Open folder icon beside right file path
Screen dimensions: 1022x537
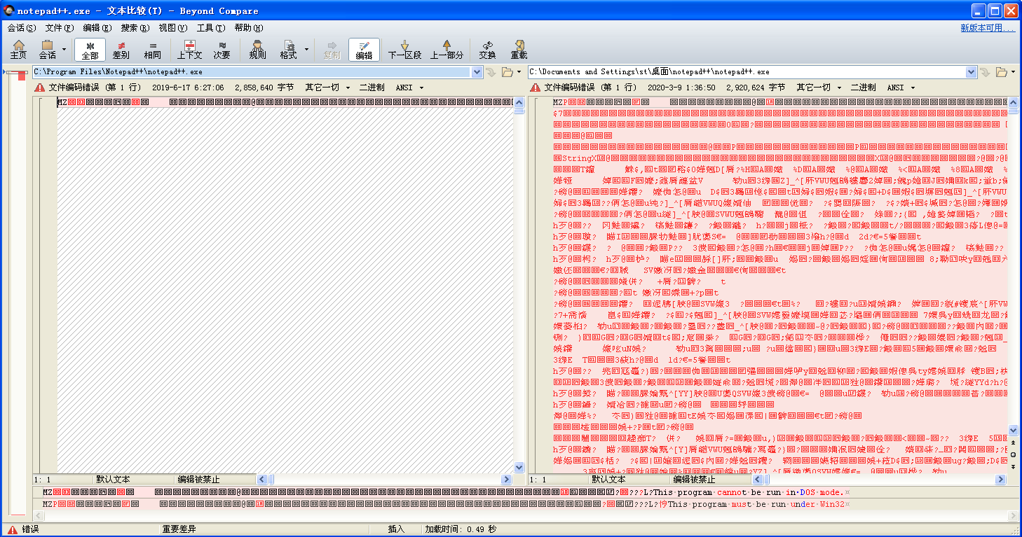1001,72
